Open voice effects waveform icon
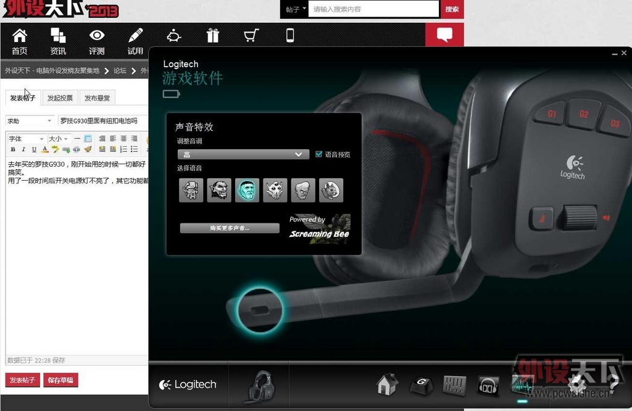The height and width of the screenshot is (411, 632). pyautogui.click(x=522, y=384)
